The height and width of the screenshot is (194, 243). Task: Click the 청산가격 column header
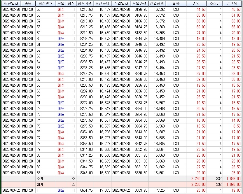tap(85, 4)
